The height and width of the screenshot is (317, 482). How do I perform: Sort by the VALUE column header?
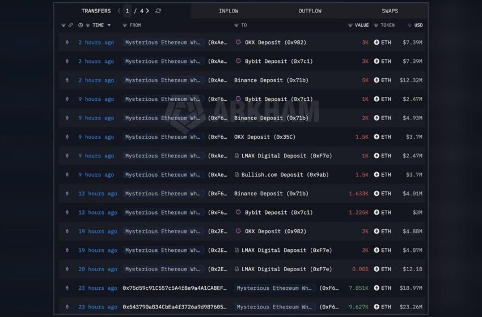(362, 25)
